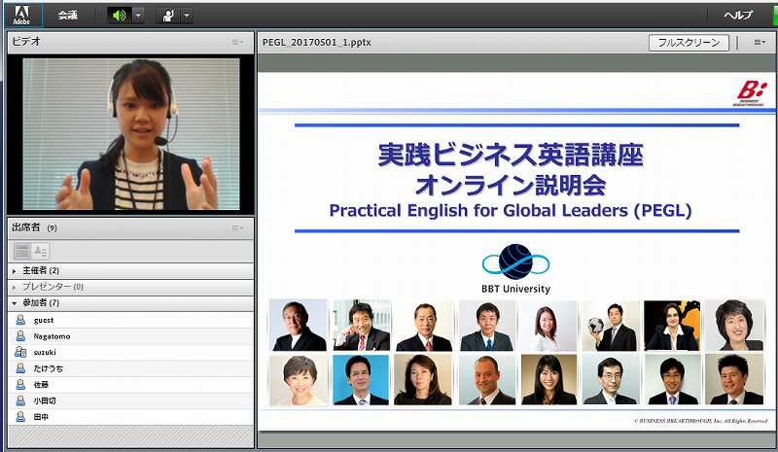
Task: Click the man on blue background portrait
Action: [x=361, y=380]
